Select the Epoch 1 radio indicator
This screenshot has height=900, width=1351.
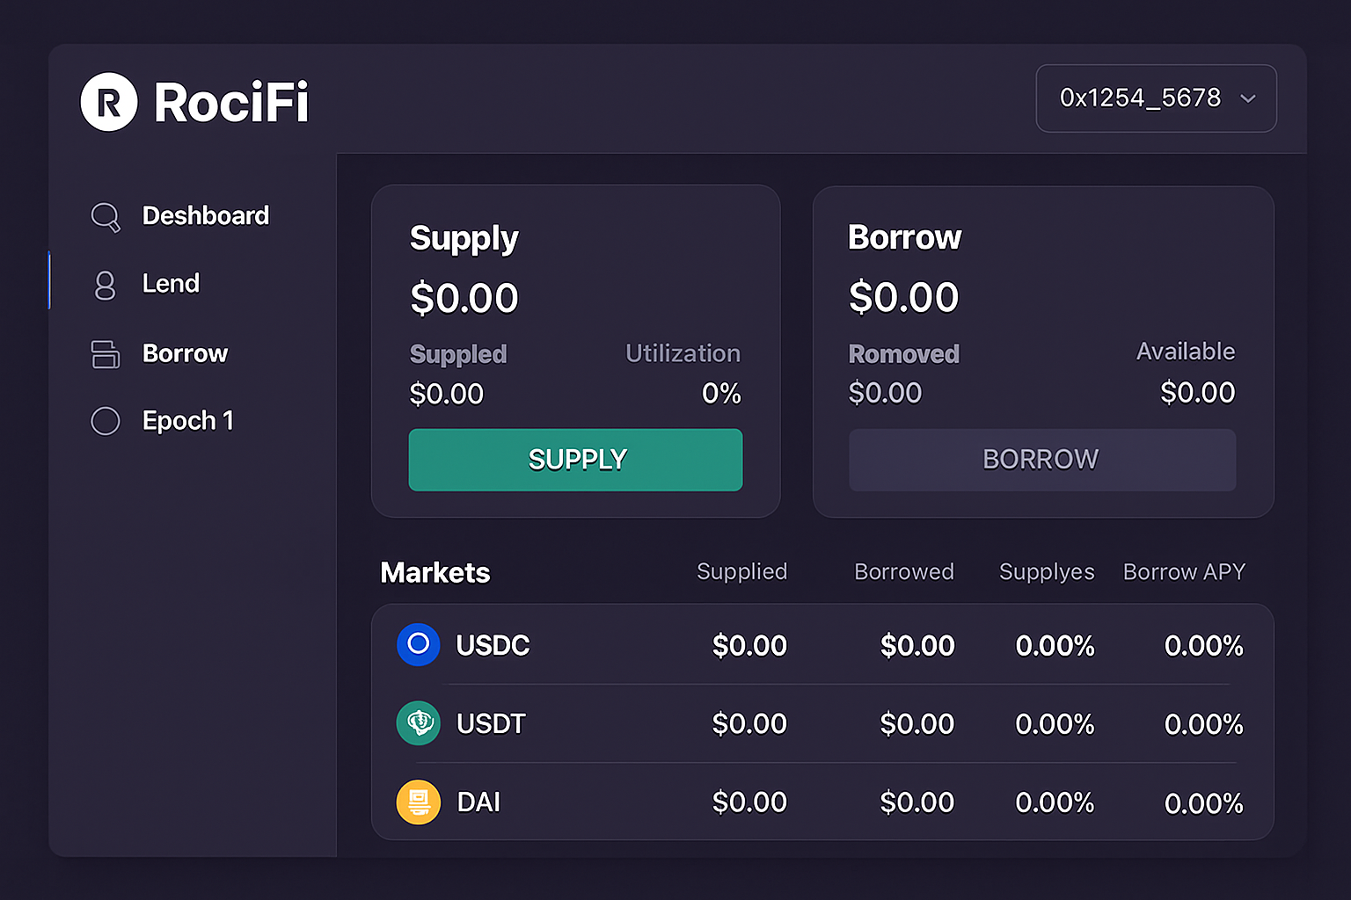click(x=105, y=421)
